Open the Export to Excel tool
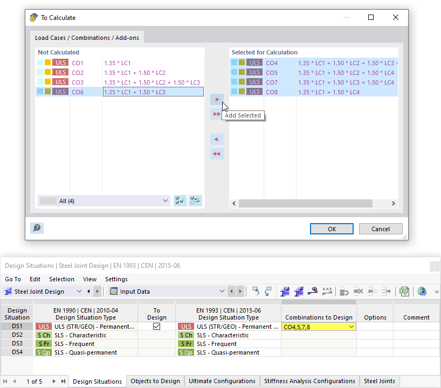 (404, 292)
